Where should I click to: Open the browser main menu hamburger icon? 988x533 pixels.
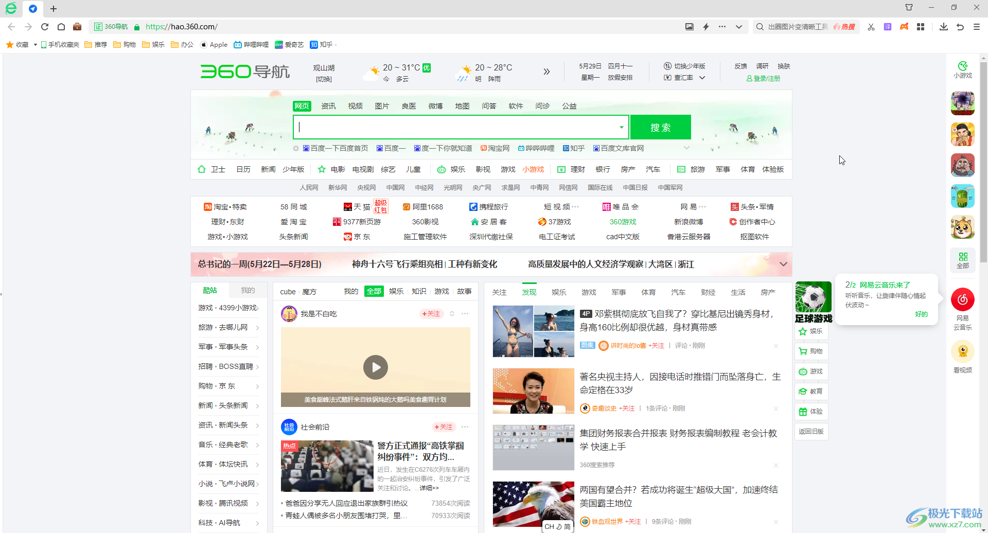tap(976, 27)
